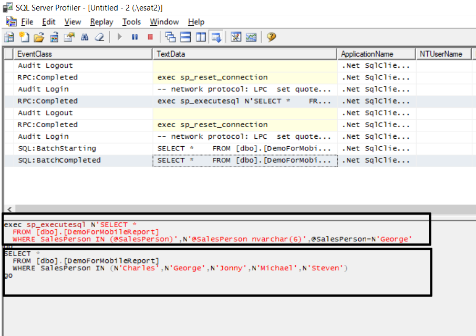Viewport: 476px width, 336px height.
Task: Open the View menu
Action: click(x=73, y=22)
